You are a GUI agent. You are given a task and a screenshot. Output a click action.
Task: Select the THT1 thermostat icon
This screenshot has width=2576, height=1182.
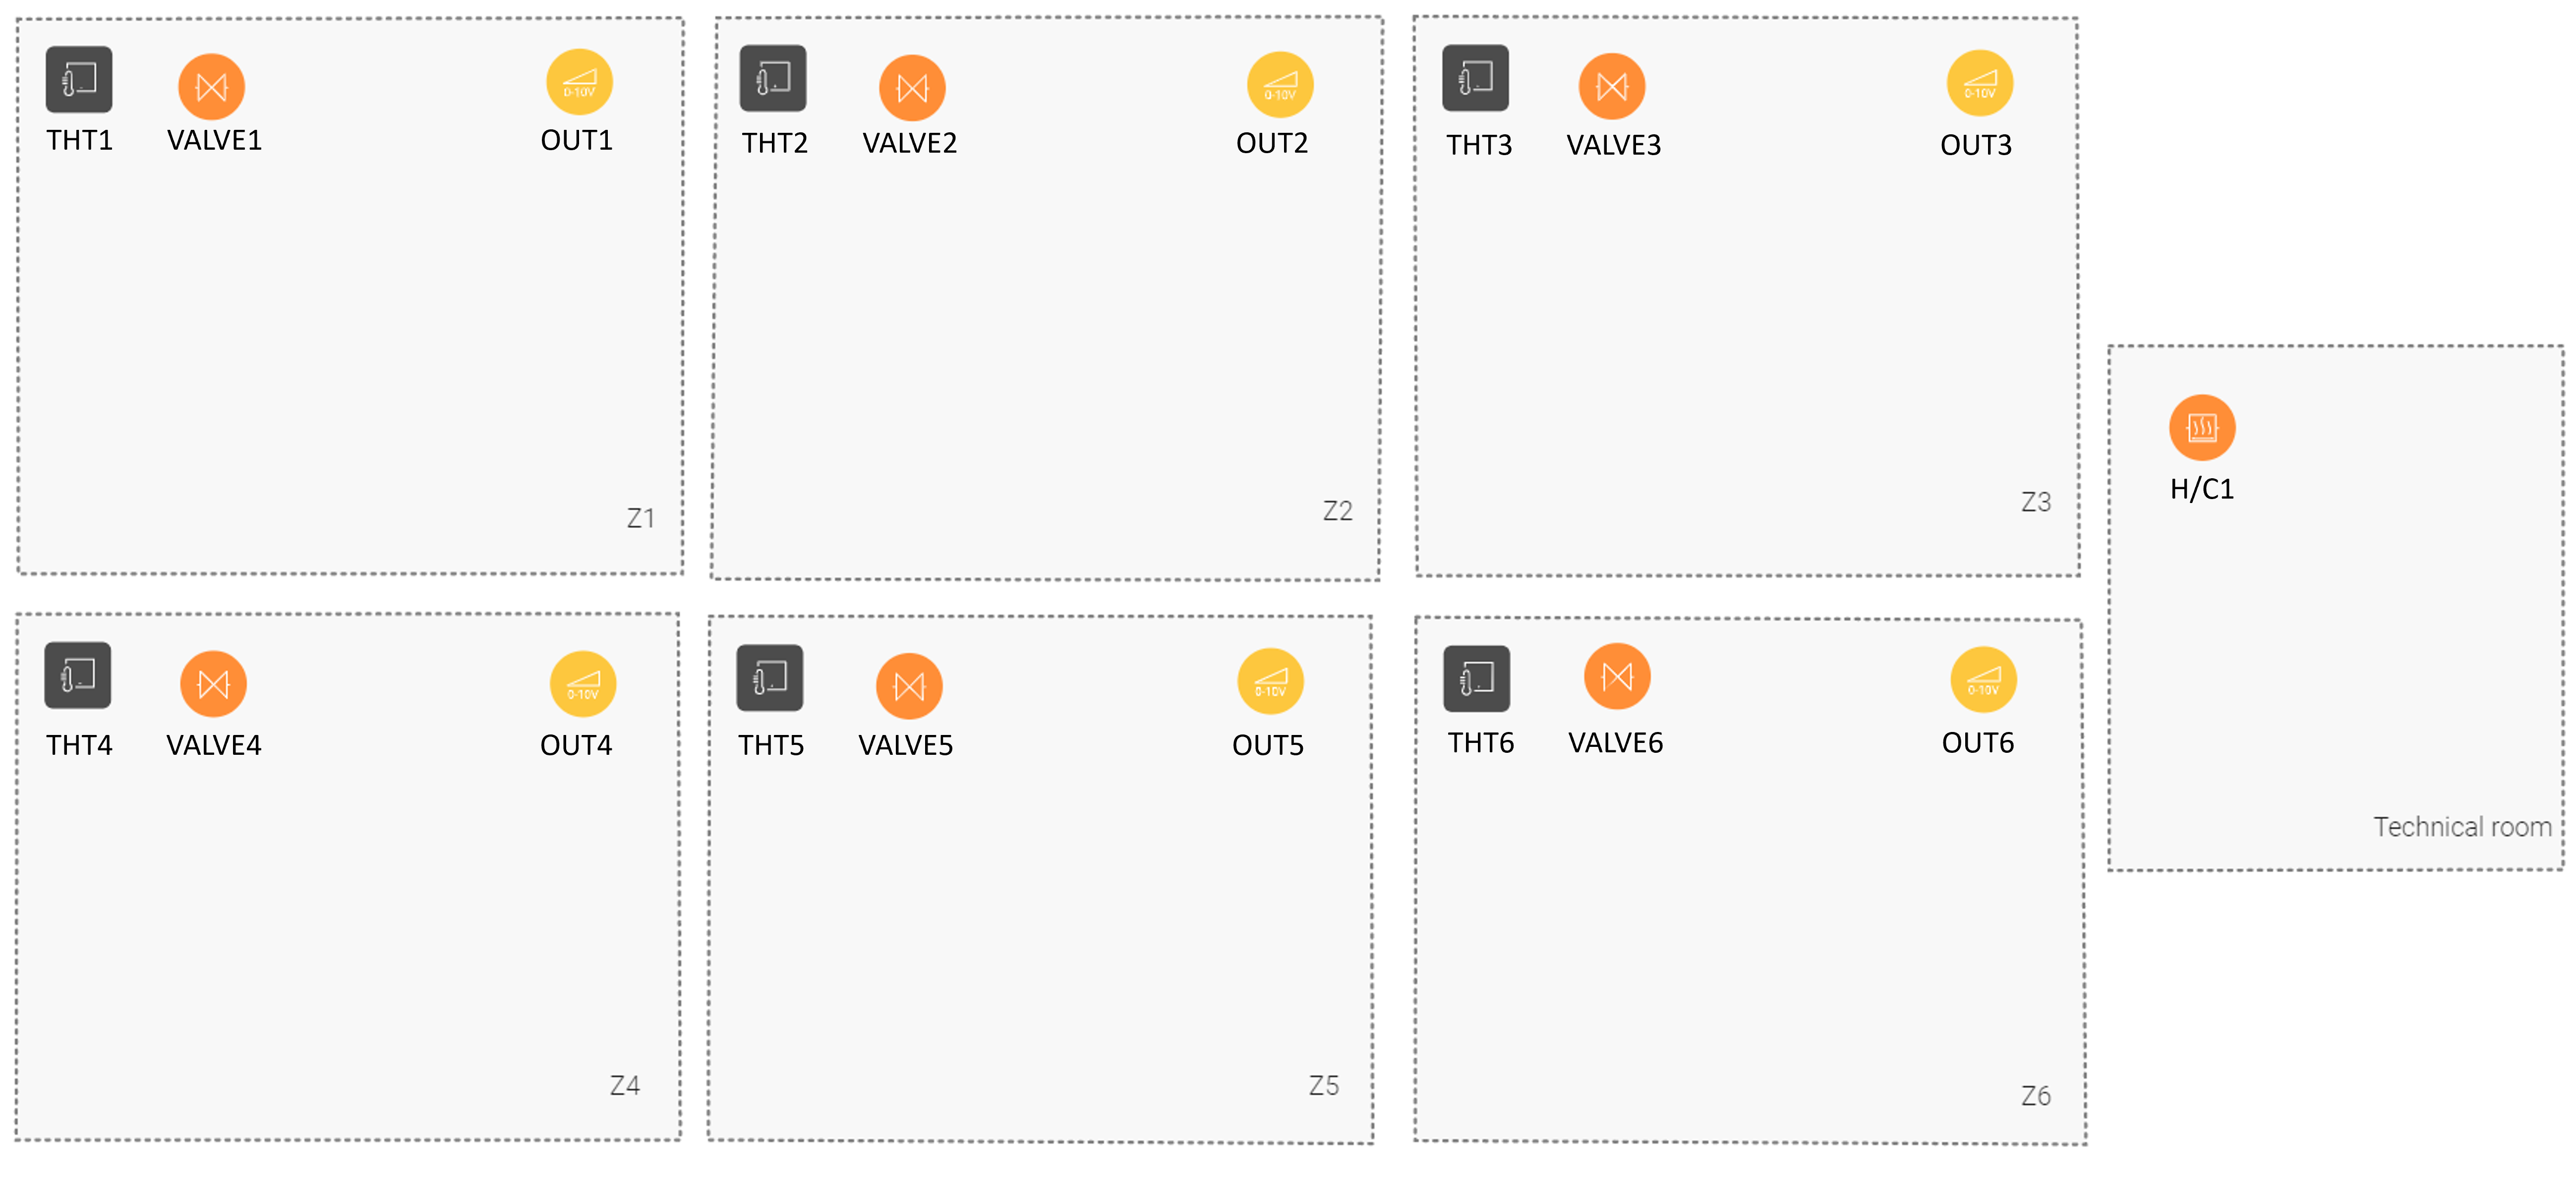point(79,80)
